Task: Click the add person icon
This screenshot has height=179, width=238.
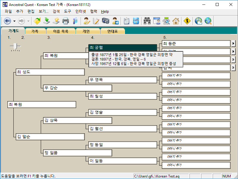Action: pyautogui.click(x=115, y=21)
